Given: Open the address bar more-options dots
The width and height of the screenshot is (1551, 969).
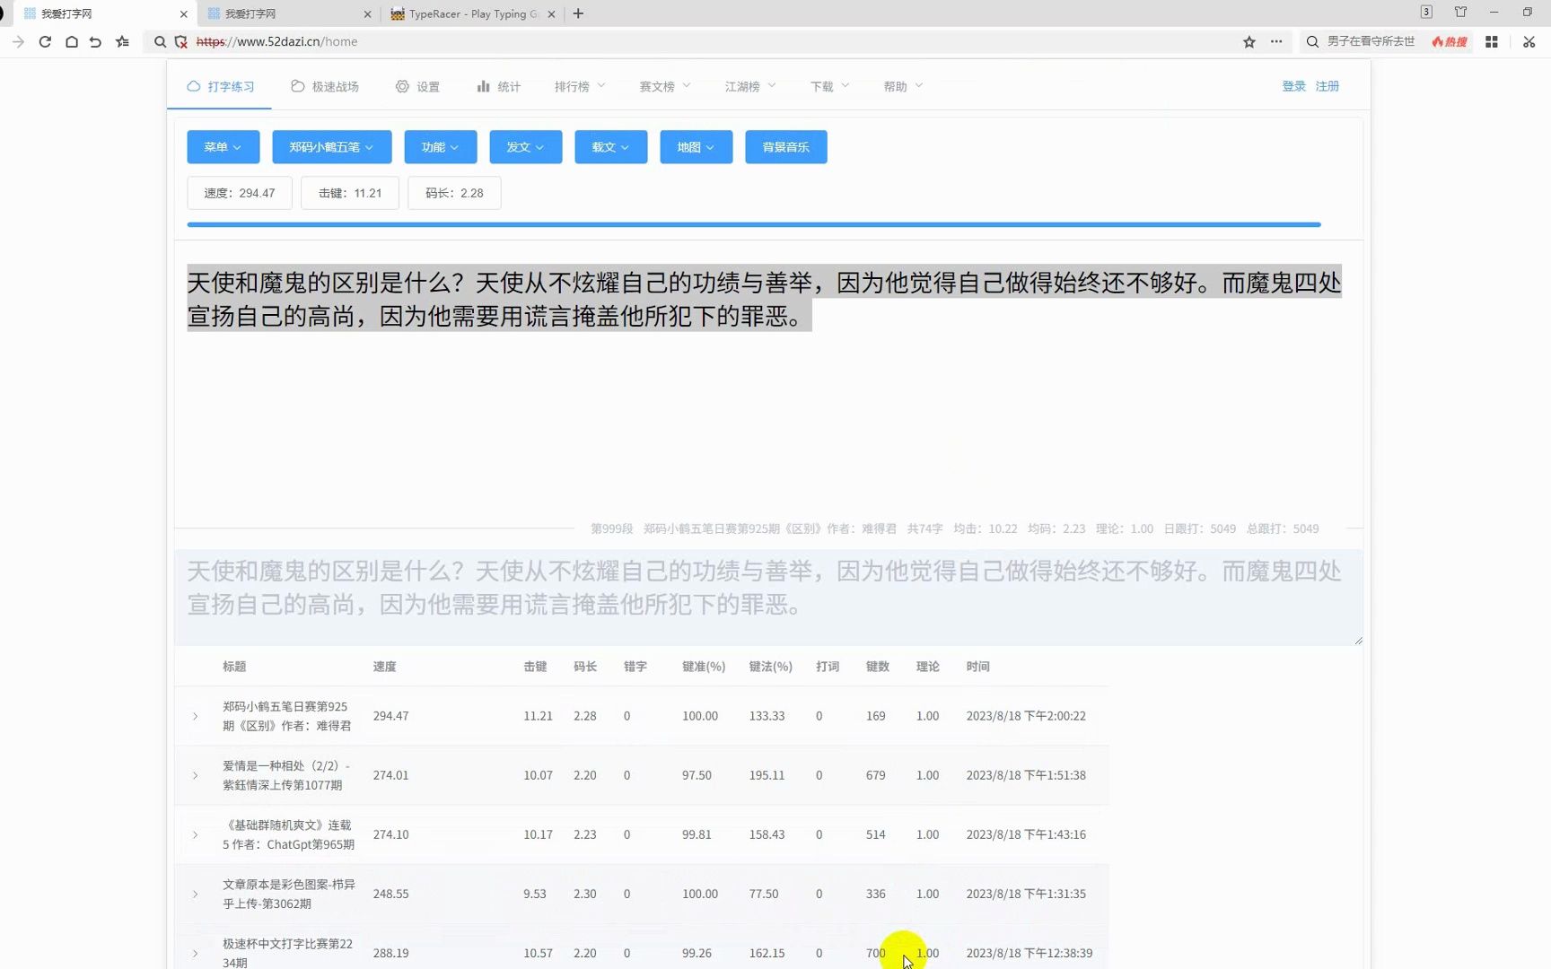Looking at the screenshot, I should pos(1275,41).
